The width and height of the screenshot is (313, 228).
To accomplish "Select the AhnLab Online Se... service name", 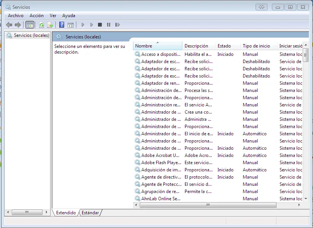I will pyautogui.click(x=161, y=199).
